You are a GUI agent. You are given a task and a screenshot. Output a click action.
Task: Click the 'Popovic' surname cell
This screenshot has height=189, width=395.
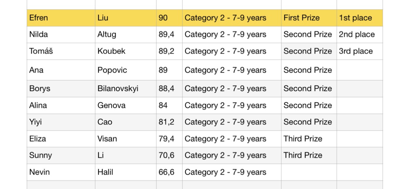click(x=112, y=70)
